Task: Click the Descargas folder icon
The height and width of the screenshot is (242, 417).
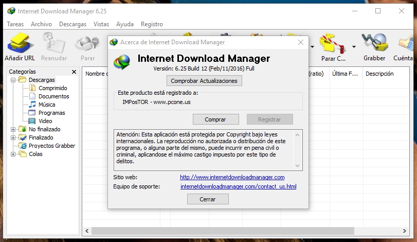Action: click(23, 80)
